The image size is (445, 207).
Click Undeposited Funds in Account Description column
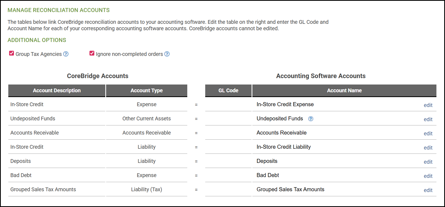33,118
